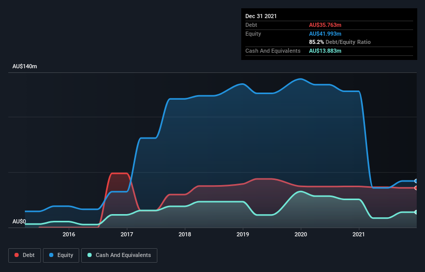The height and width of the screenshot is (272, 425).
Task: Select the 2021 x-axis label
Action: coord(359,234)
